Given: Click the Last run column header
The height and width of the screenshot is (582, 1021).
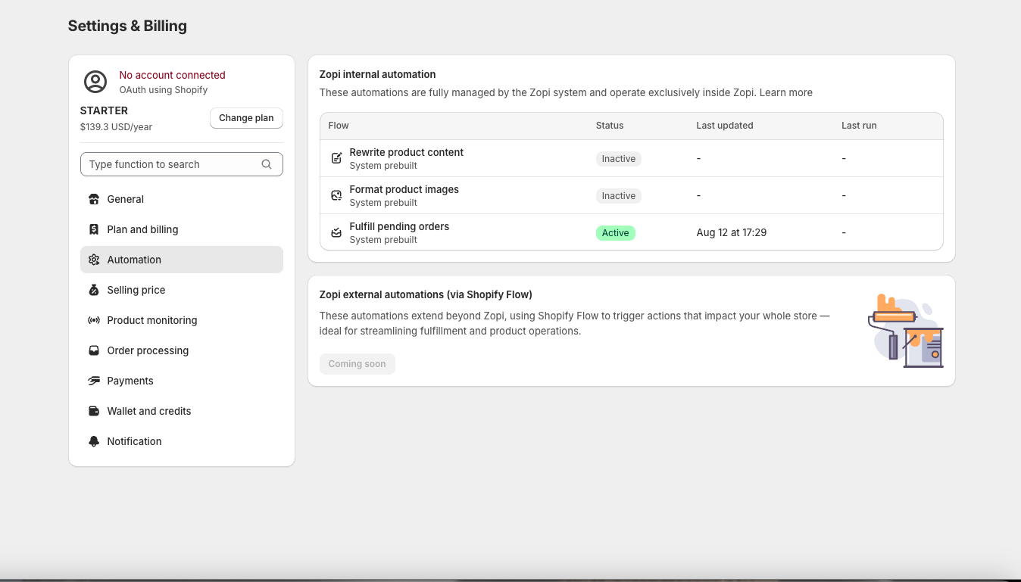Looking at the screenshot, I should click(859, 126).
